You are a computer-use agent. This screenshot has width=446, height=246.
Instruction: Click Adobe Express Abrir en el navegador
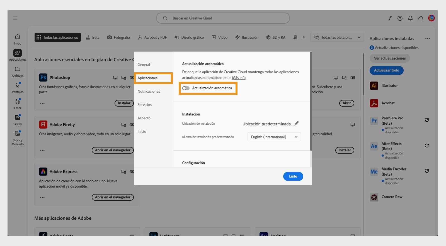(113, 197)
